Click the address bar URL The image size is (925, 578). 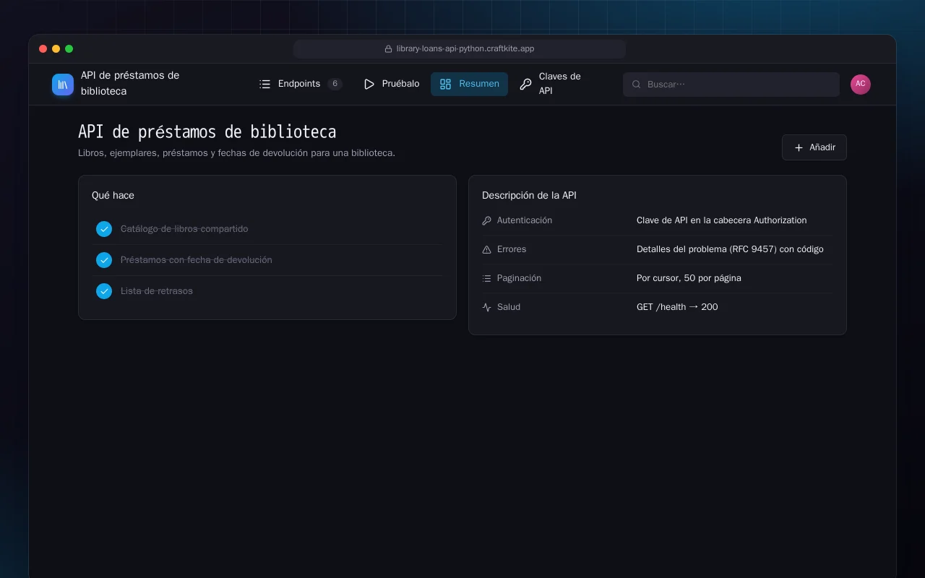point(465,49)
